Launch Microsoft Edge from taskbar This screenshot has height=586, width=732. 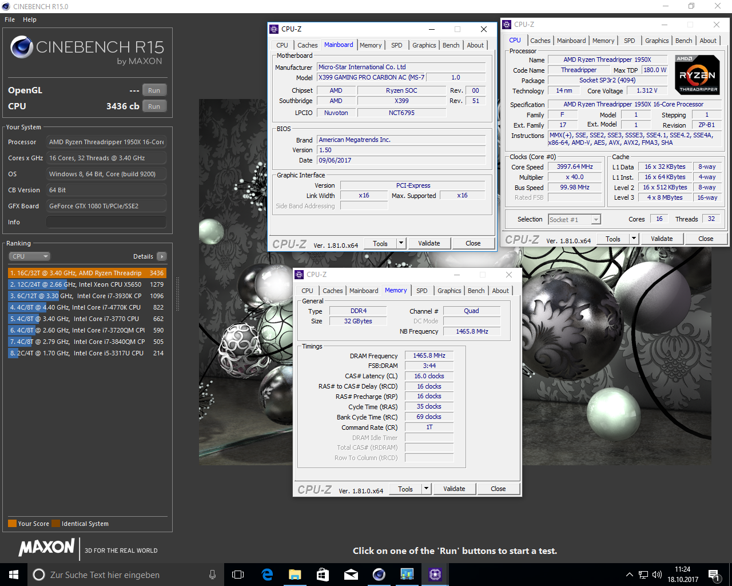click(x=267, y=575)
